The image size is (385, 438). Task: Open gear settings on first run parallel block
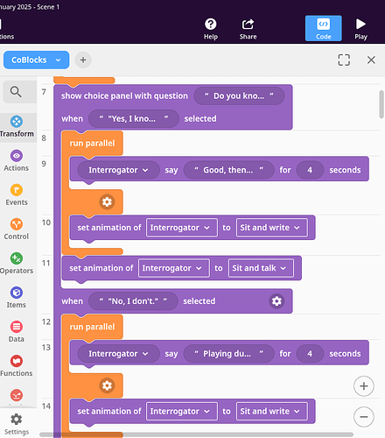coord(107,201)
